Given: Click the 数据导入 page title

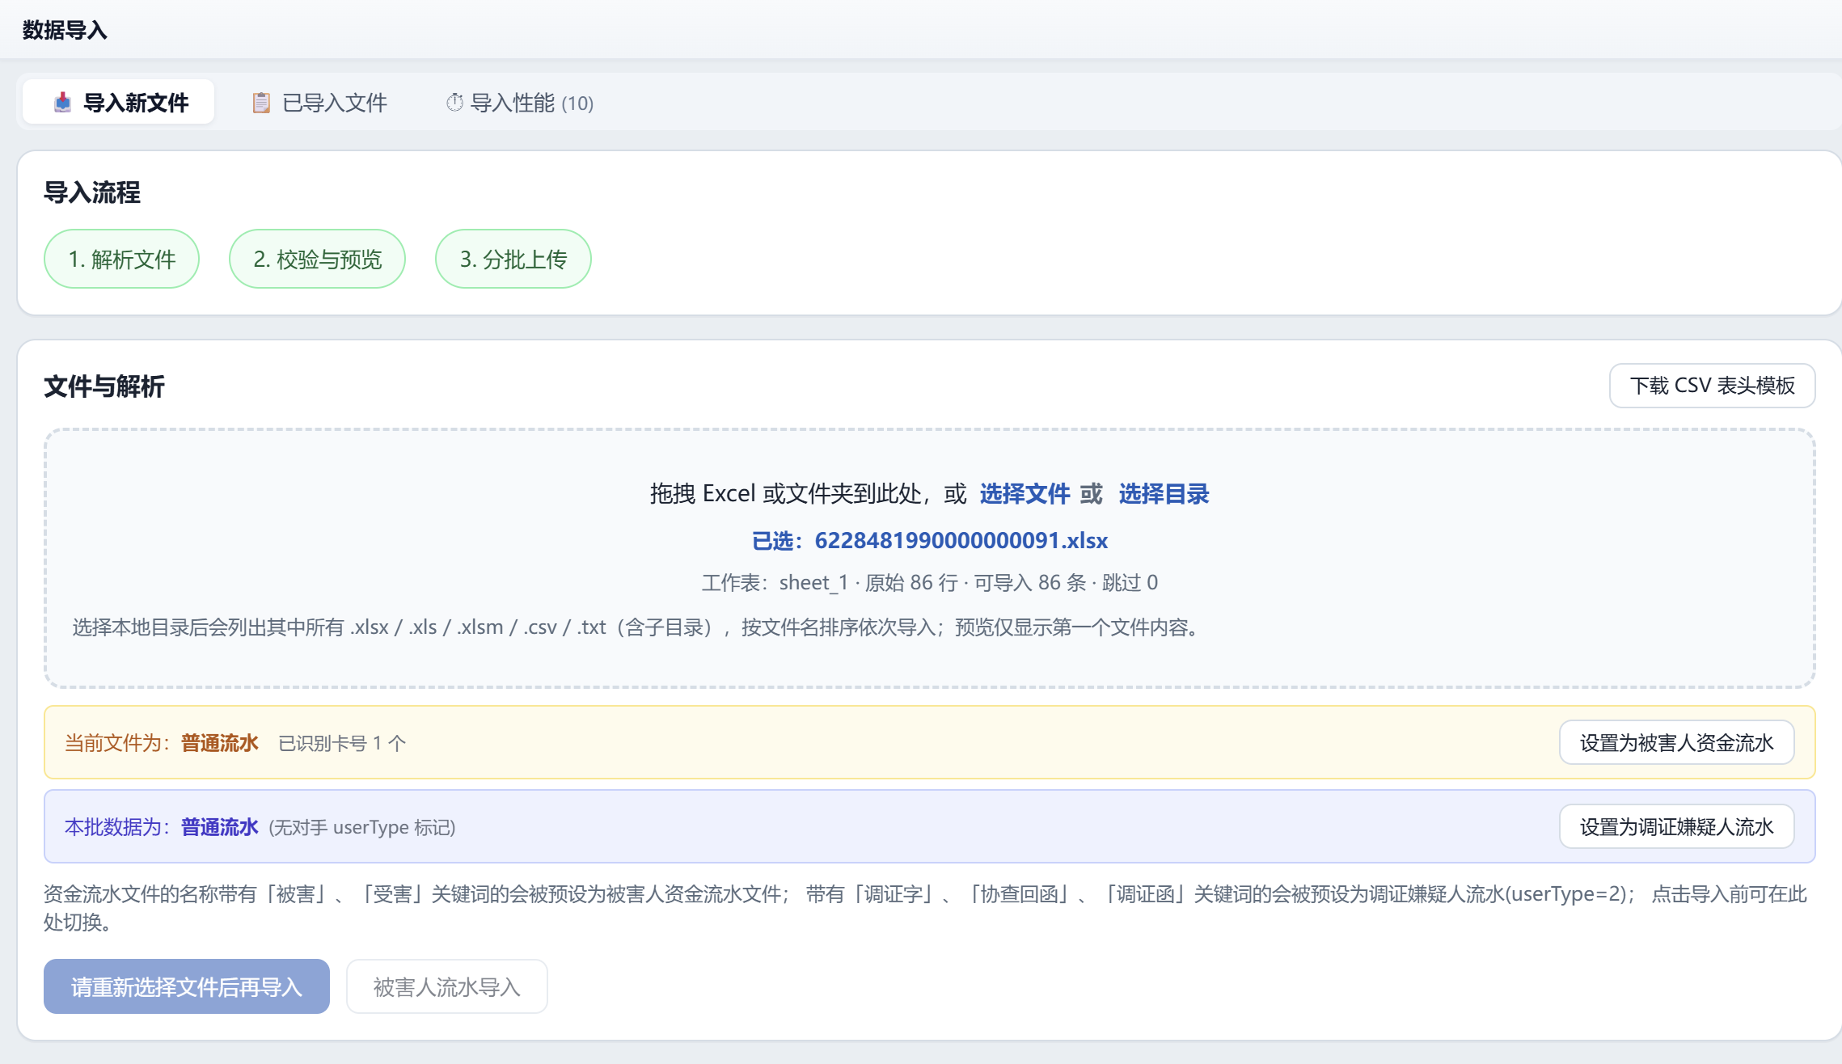Looking at the screenshot, I should point(65,30).
